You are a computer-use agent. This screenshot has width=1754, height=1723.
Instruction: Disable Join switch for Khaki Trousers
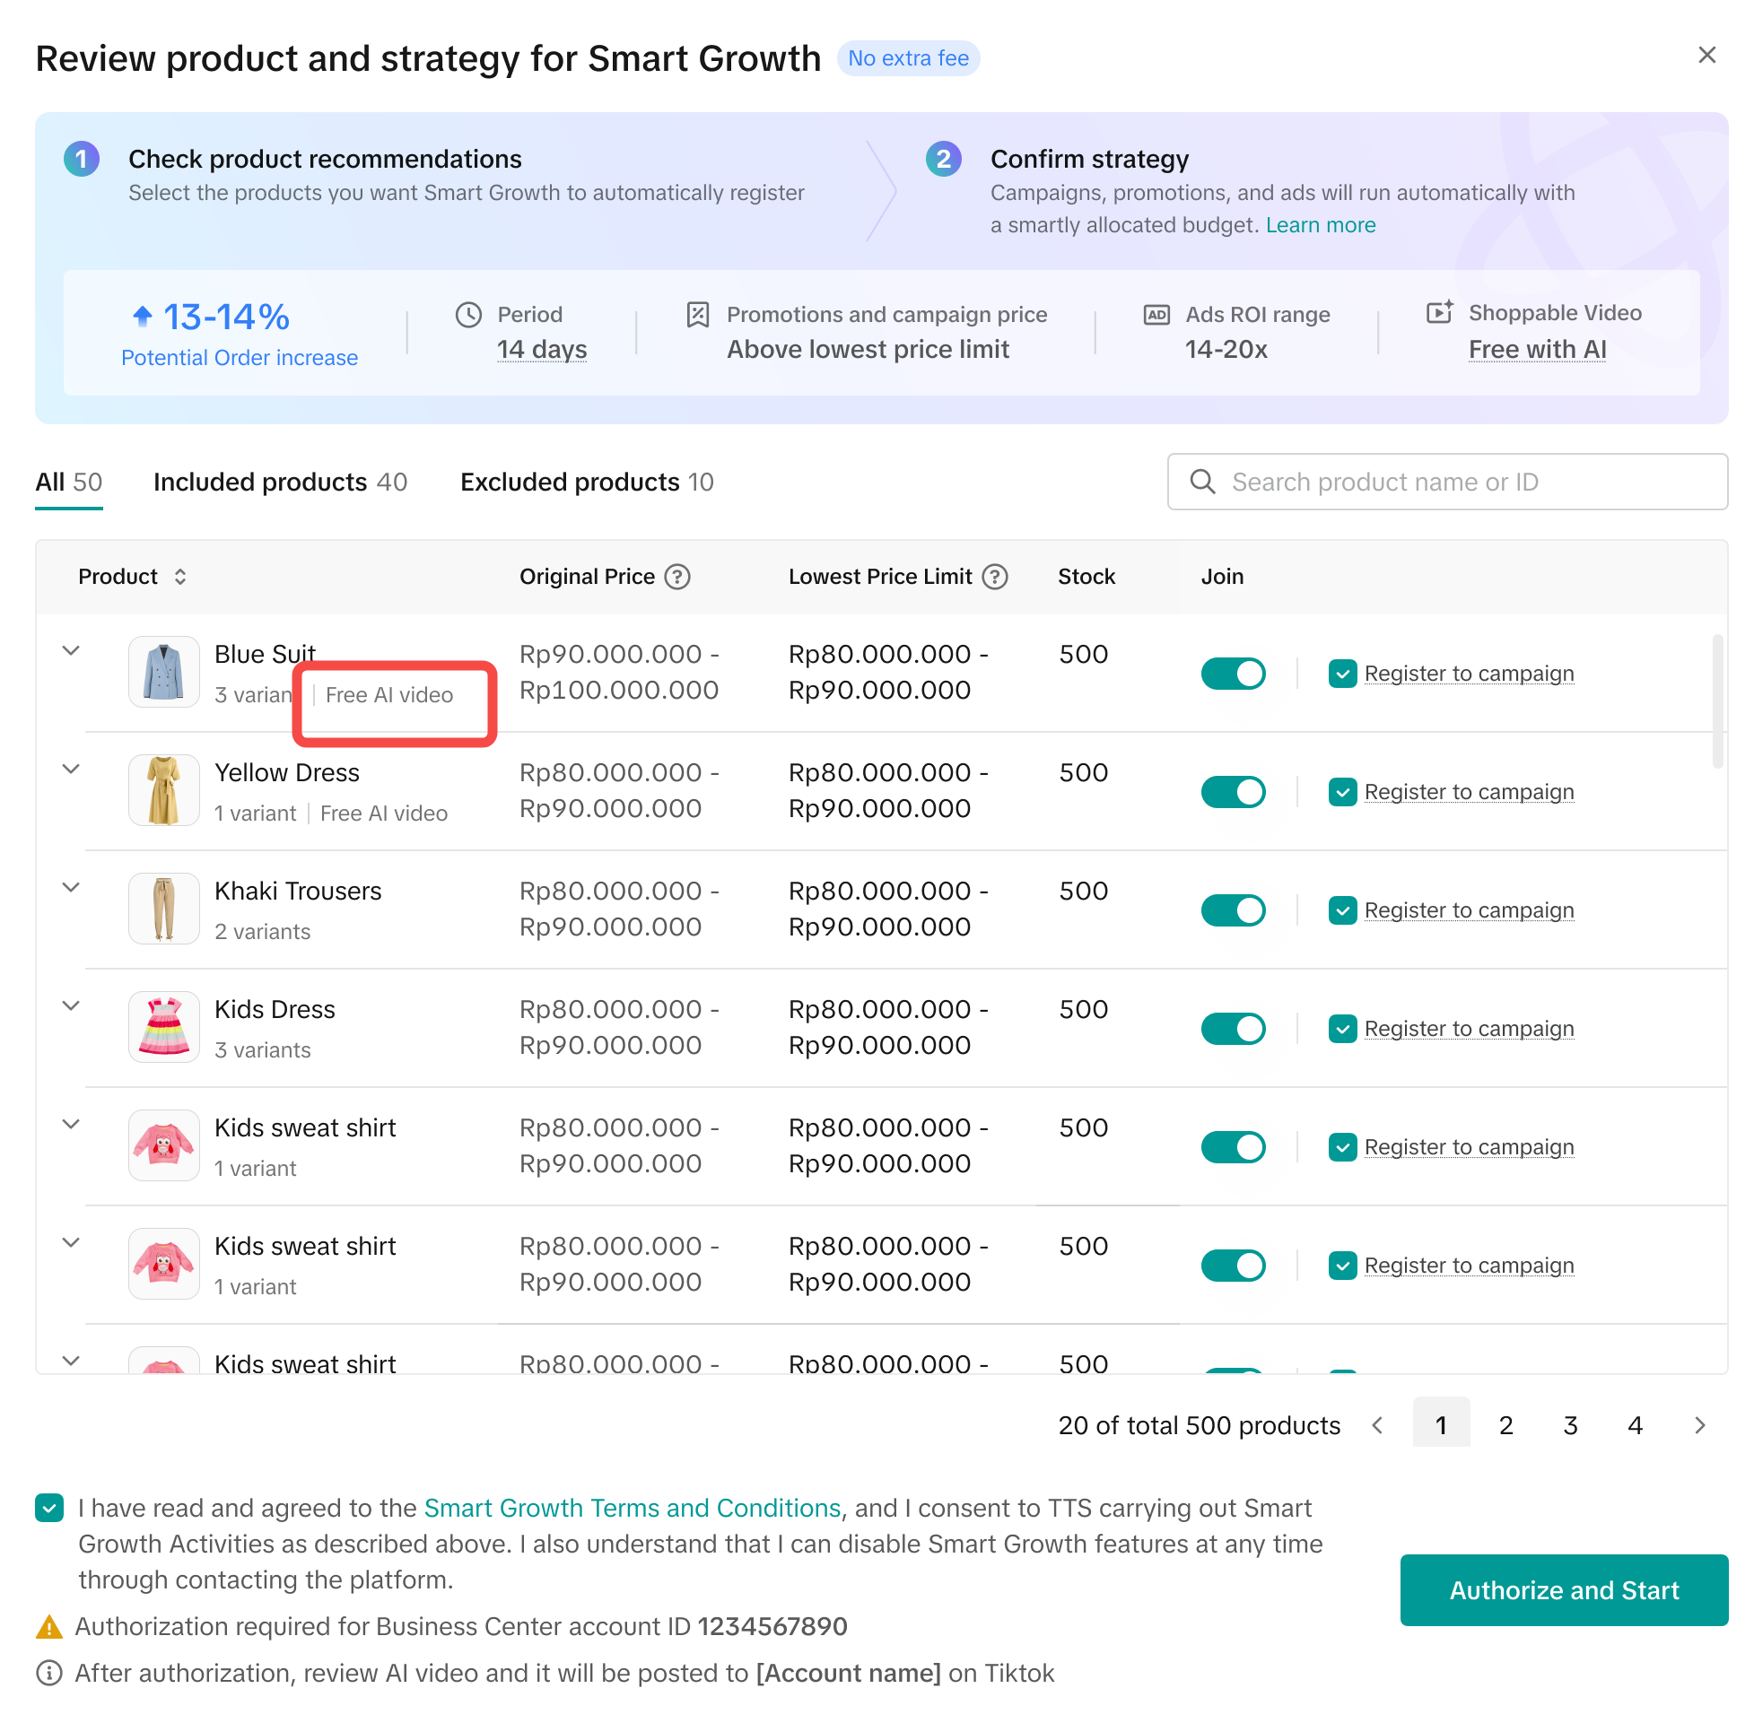[1233, 910]
